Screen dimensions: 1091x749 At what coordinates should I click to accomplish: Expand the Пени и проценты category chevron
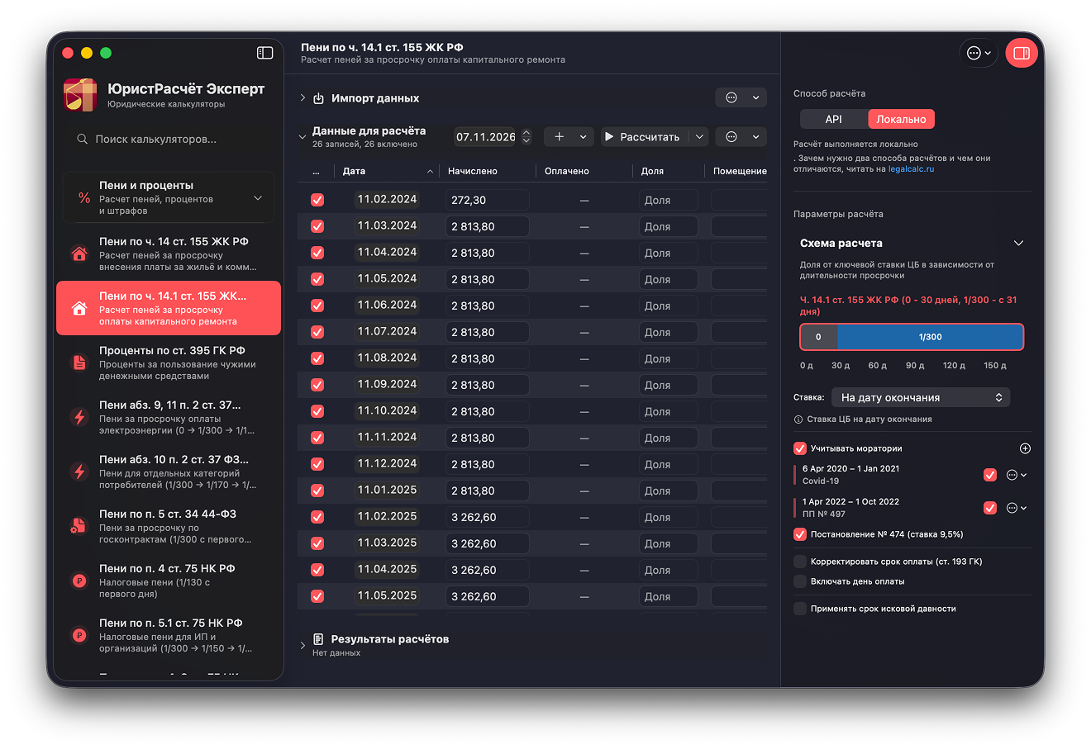[258, 198]
